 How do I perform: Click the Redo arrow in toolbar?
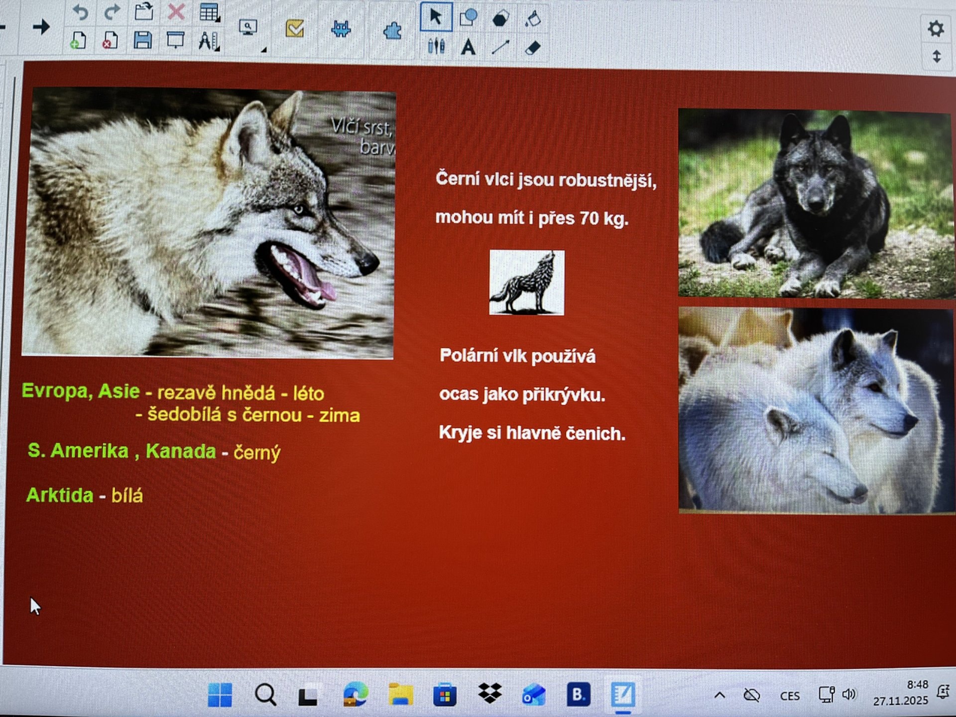click(x=113, y=12)
